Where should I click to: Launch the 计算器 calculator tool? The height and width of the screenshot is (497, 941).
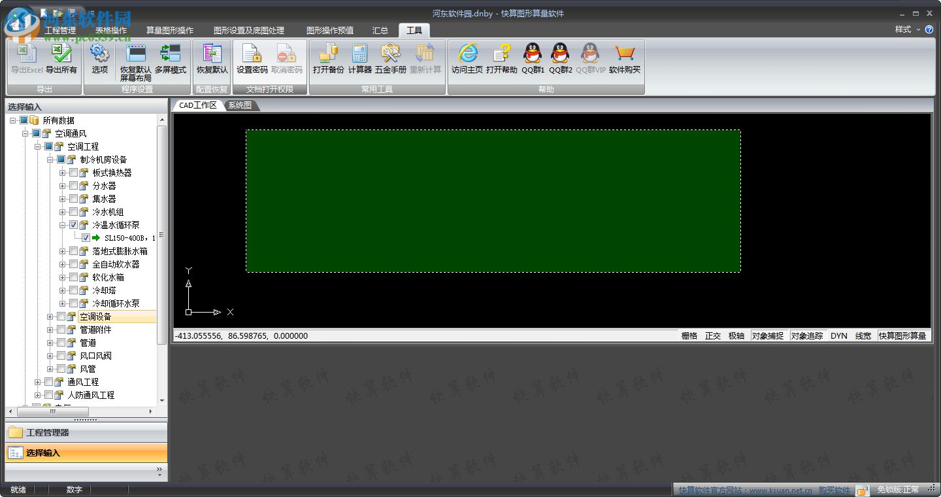(359, 54)
